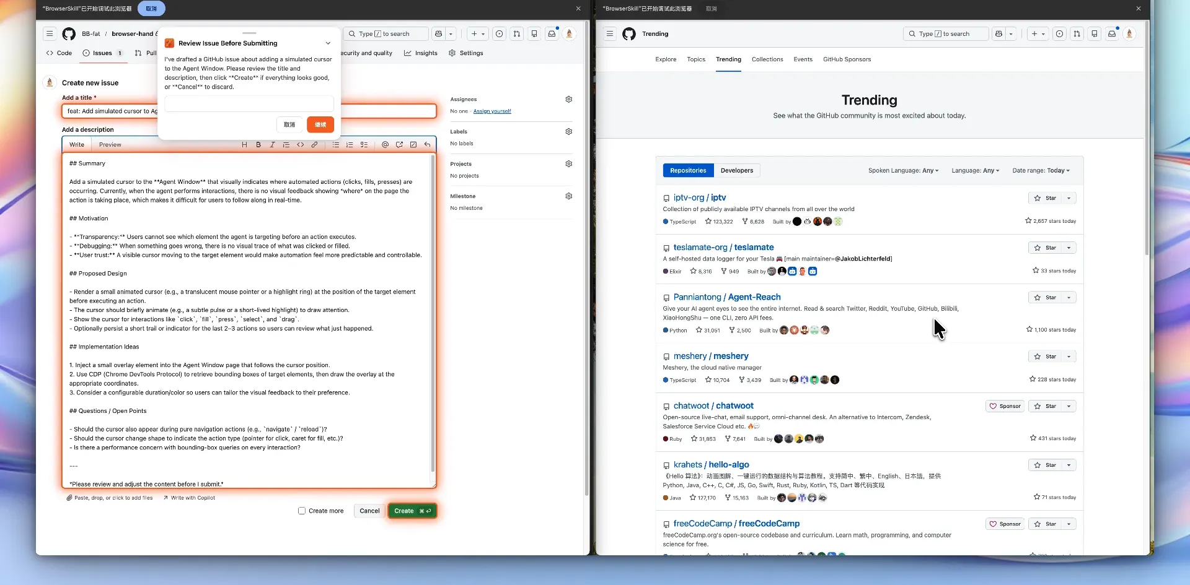Image resolution: width=1190 pixels, height=585 pixels.
Task: Add a numbered list in the description
Action: (x=350, y=145)
